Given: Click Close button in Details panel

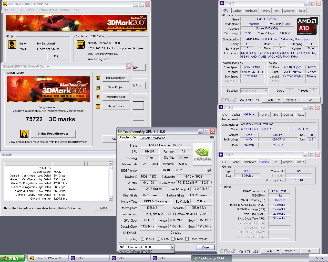Looking at the screenshot, I should click(104, 208).
